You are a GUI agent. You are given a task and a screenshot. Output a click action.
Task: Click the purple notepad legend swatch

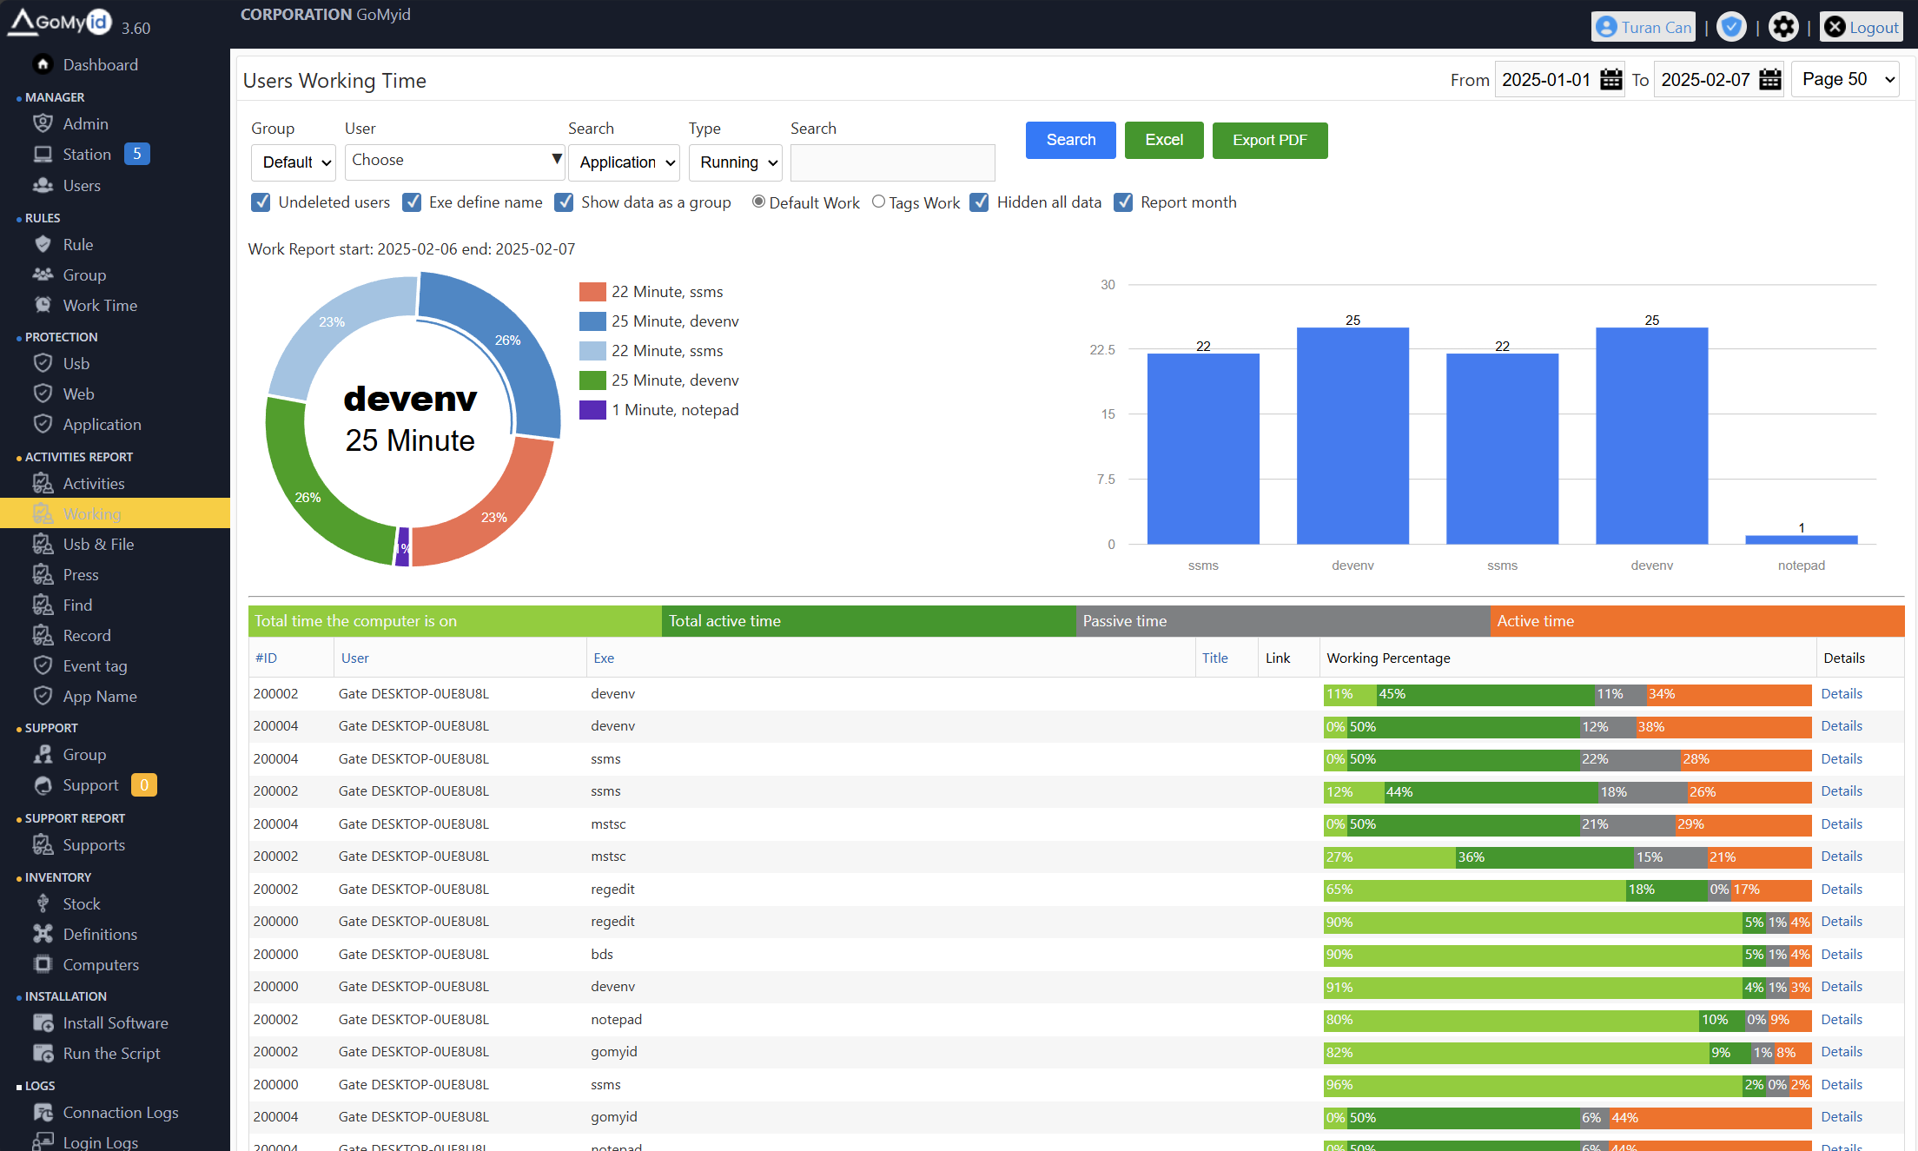[x=592, y=410]
